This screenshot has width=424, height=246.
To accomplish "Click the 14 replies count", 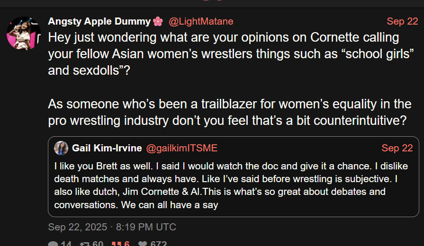I will coord(66,244).
